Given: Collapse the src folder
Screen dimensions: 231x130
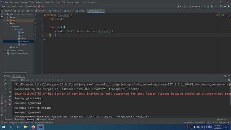Looking at the screenshot, I should coord(8,23).
